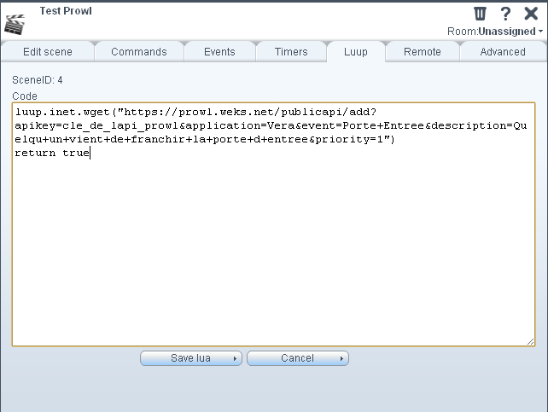Screen dimensions: 548x412
Task: Click the 'SceneID: 4' label
Action: tap(38, 80)
